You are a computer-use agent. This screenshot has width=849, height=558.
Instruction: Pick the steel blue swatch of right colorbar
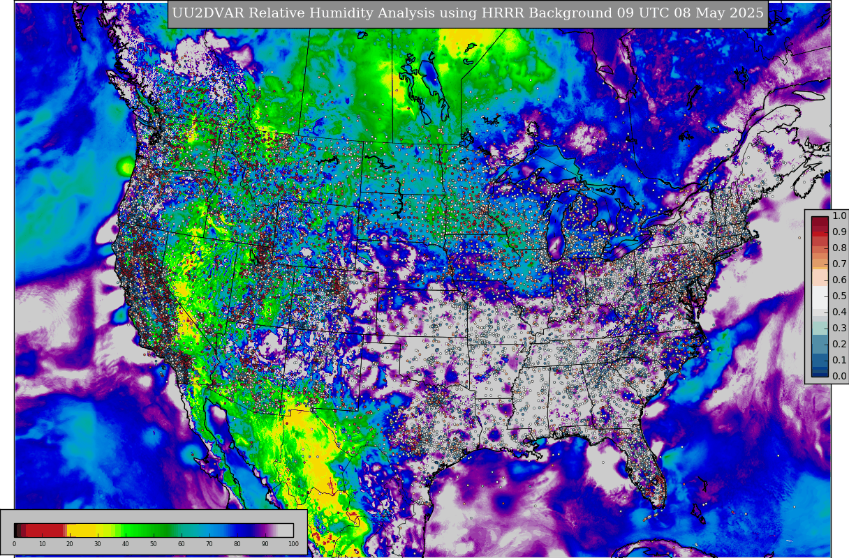[820, 345]
